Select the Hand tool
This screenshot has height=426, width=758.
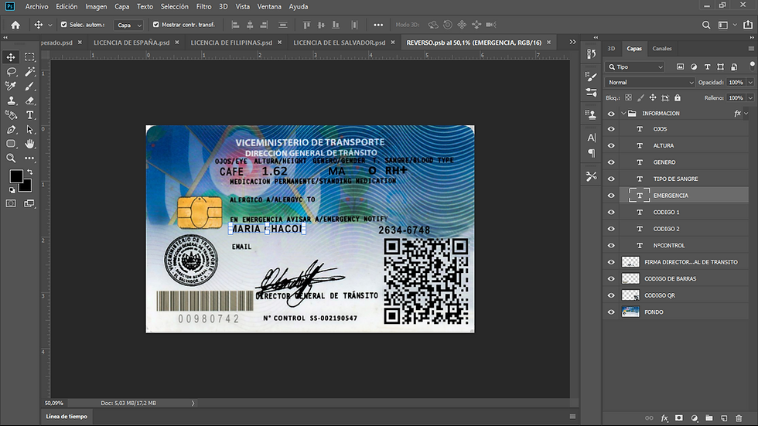pos(29,144)
